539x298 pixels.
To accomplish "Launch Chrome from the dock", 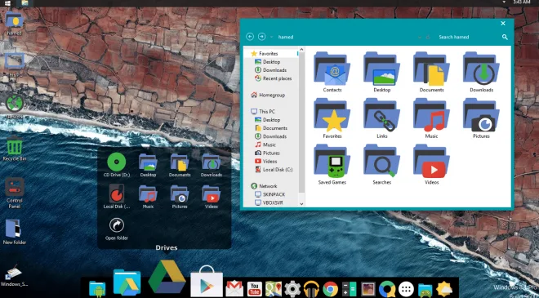I will tap(331, 289).
